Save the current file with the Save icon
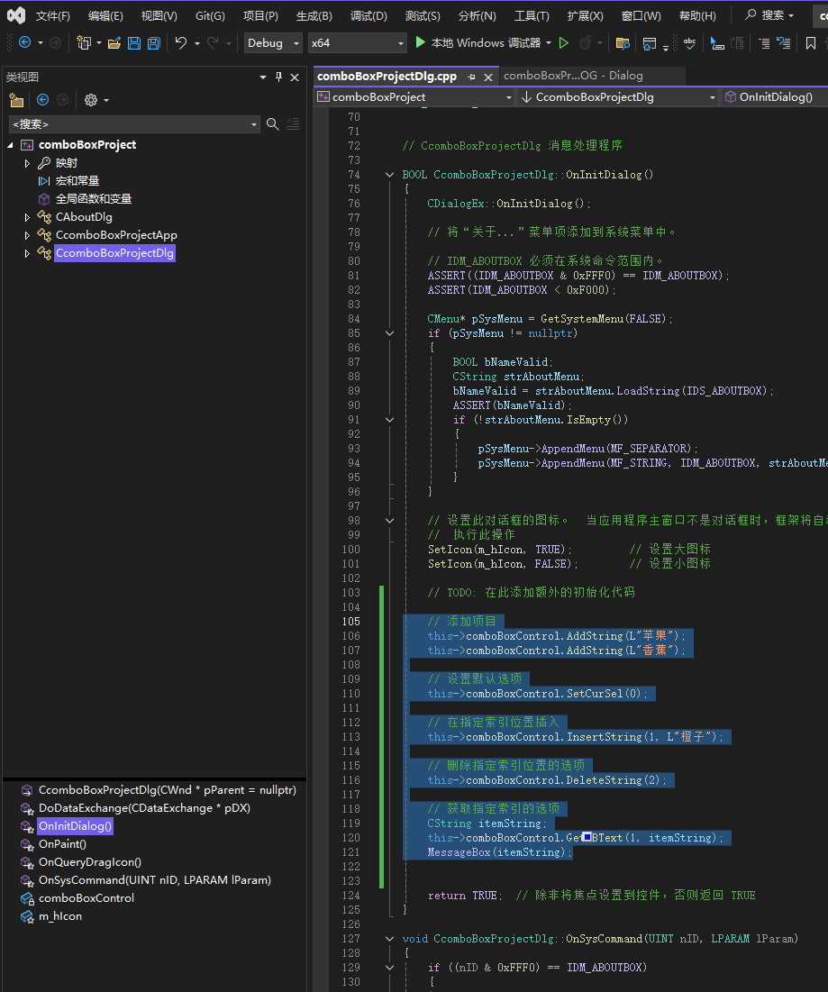The width and height of the screenshot is (828, 992). coord(134,43)
